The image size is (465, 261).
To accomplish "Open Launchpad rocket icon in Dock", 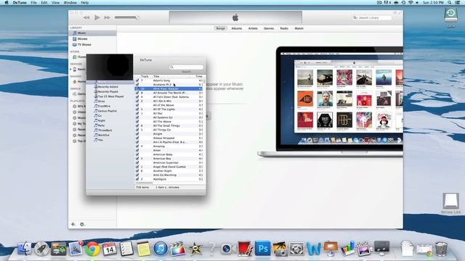I will tap(42, 249).
